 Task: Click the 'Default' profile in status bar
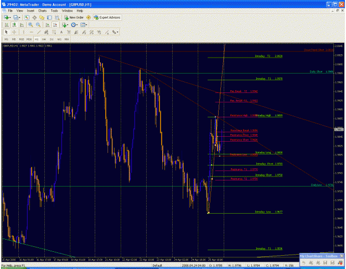tap(157, 266)
